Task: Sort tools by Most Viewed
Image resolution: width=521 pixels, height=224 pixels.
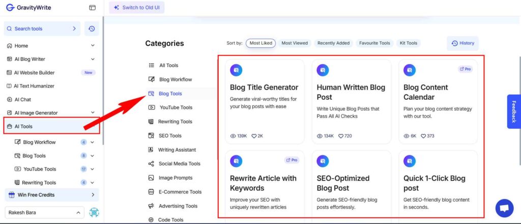Action: pyautogui.click(x=295, y=43)
